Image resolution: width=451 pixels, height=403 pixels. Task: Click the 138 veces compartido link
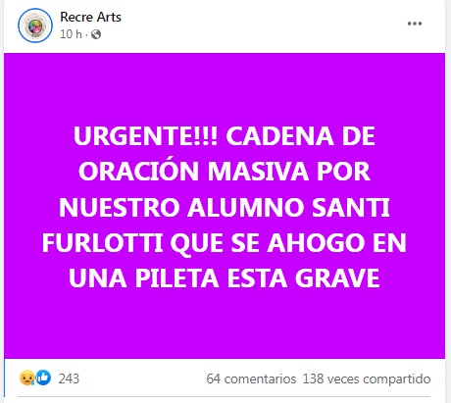point(367,379)
